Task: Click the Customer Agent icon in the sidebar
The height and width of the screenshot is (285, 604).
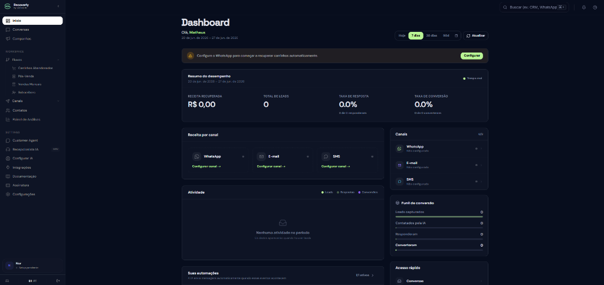Action: click(x=8, y=140)
